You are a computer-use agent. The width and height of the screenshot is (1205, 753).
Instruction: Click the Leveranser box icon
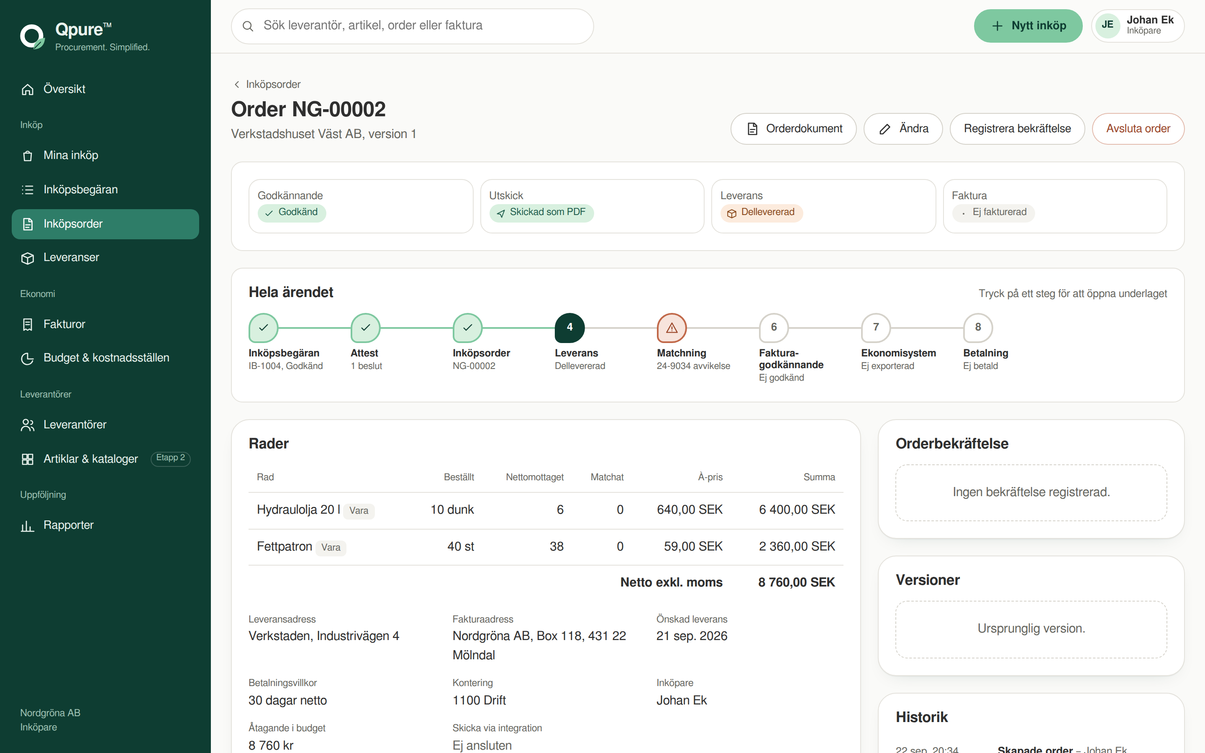click(27, 258)
